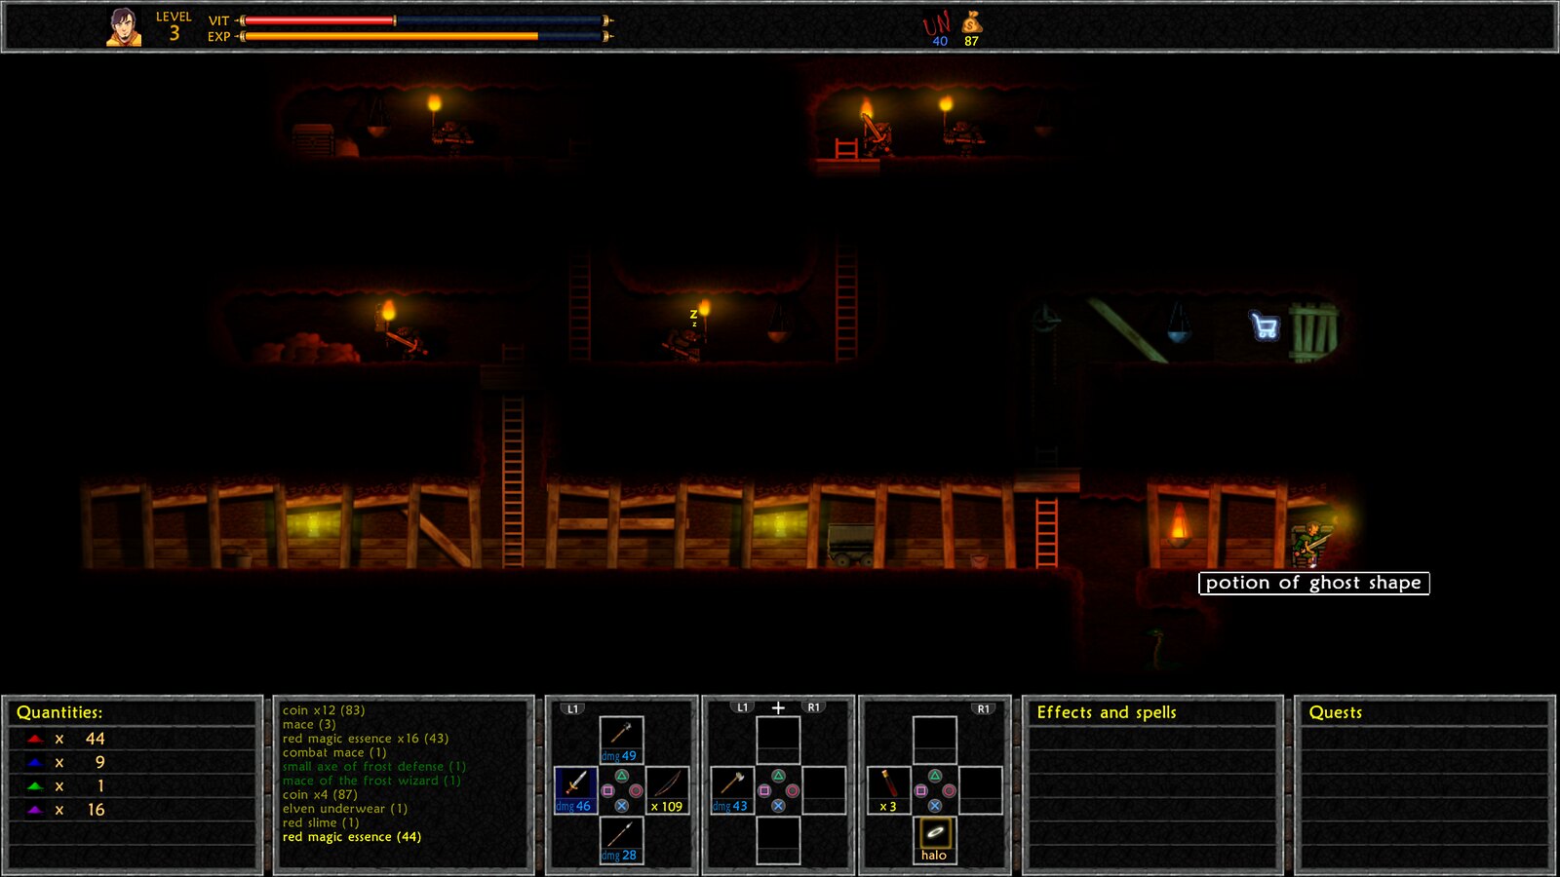Click the log line coin x12 (83)
Viewport: 1560px width, 877px height.
point(324,710)
